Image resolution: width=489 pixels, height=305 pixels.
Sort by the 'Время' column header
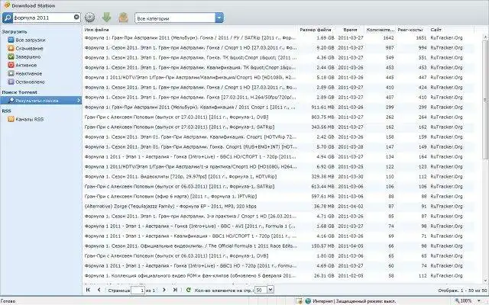350,30
